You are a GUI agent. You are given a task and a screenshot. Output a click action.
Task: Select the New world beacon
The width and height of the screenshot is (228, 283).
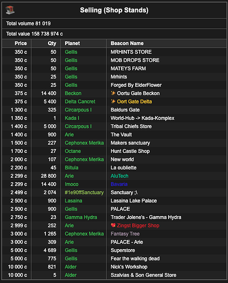pos(122,160)
